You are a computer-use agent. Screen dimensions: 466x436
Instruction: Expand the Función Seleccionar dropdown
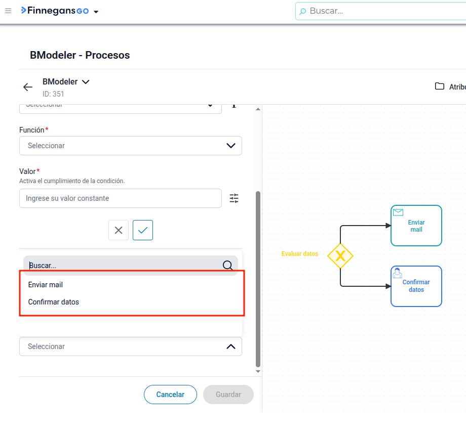click(131, 146)
